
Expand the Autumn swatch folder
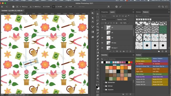(x=104, y=90)
